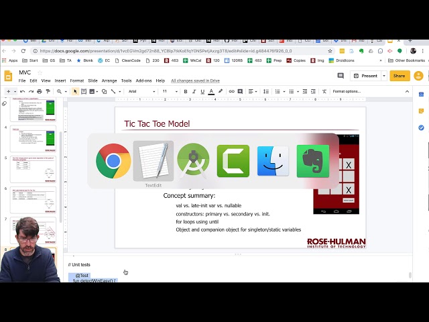Click the yellow Share button
Image resolution: width=429 pixels, height=322 pixels.
click(x=400, y=76)
